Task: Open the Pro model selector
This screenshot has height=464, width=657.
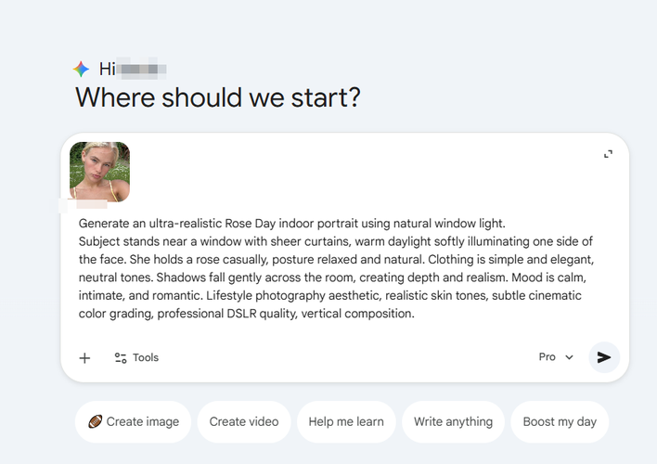Action: point(547,357)
